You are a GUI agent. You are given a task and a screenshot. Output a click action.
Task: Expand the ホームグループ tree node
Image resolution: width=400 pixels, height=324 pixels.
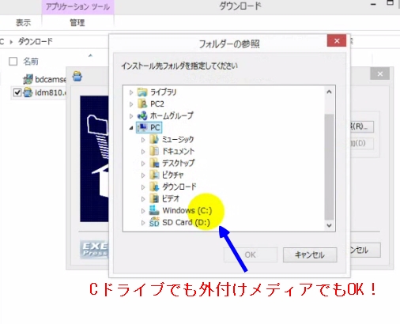[131, 115]
